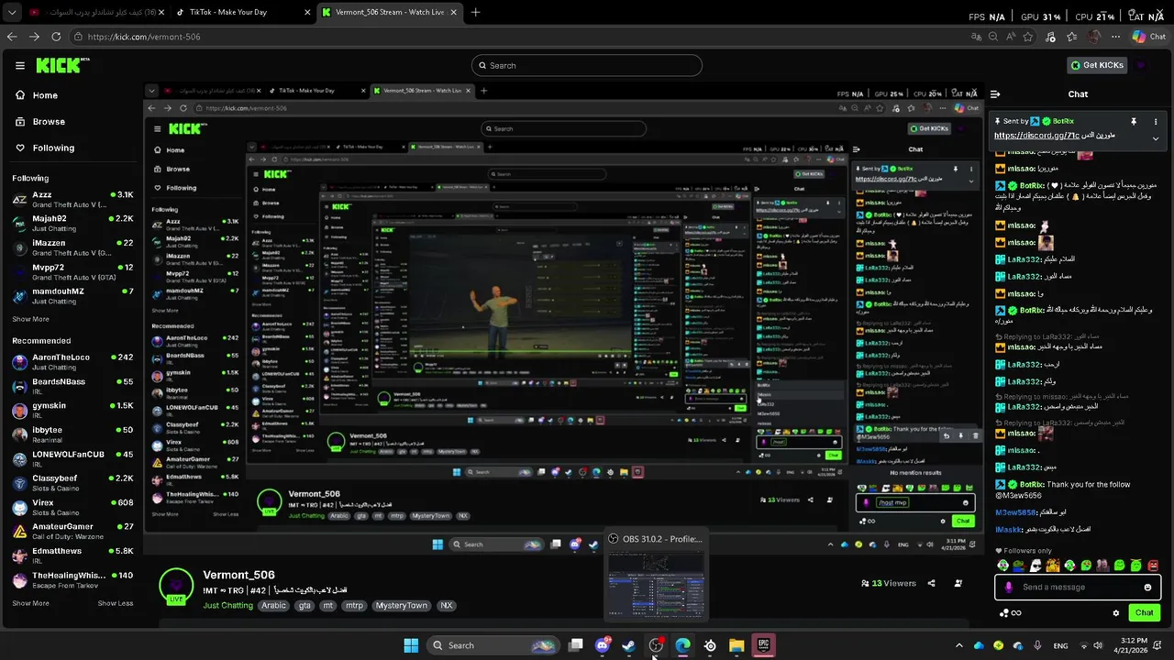Image resolution: width=1174 pixels, height=660 pixels.
Task: Open Classybeef recommended channel
Action: coord(73,482)
